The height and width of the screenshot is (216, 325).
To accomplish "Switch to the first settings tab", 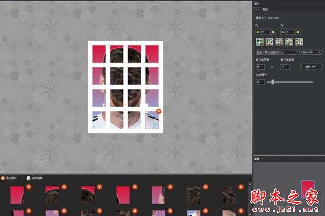I will click(x=257, y=9).
